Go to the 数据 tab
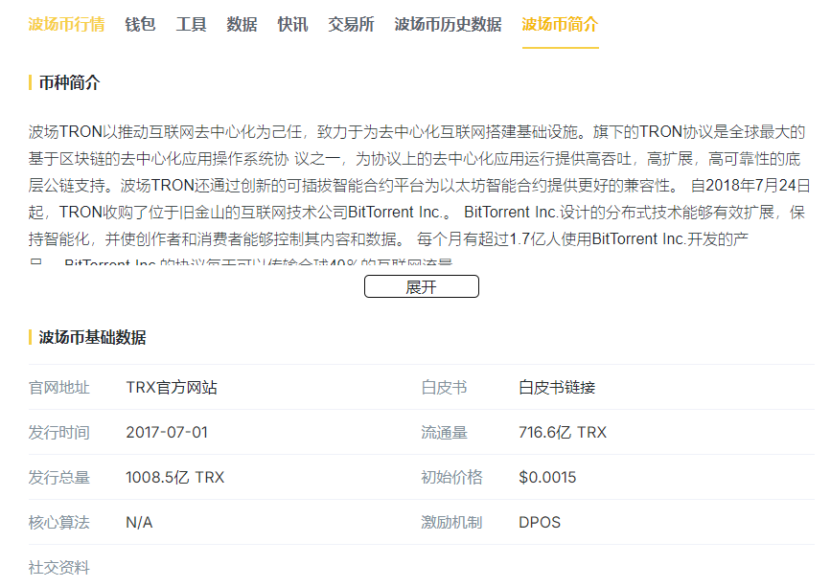The image size is (831, 587). [242, 25]
